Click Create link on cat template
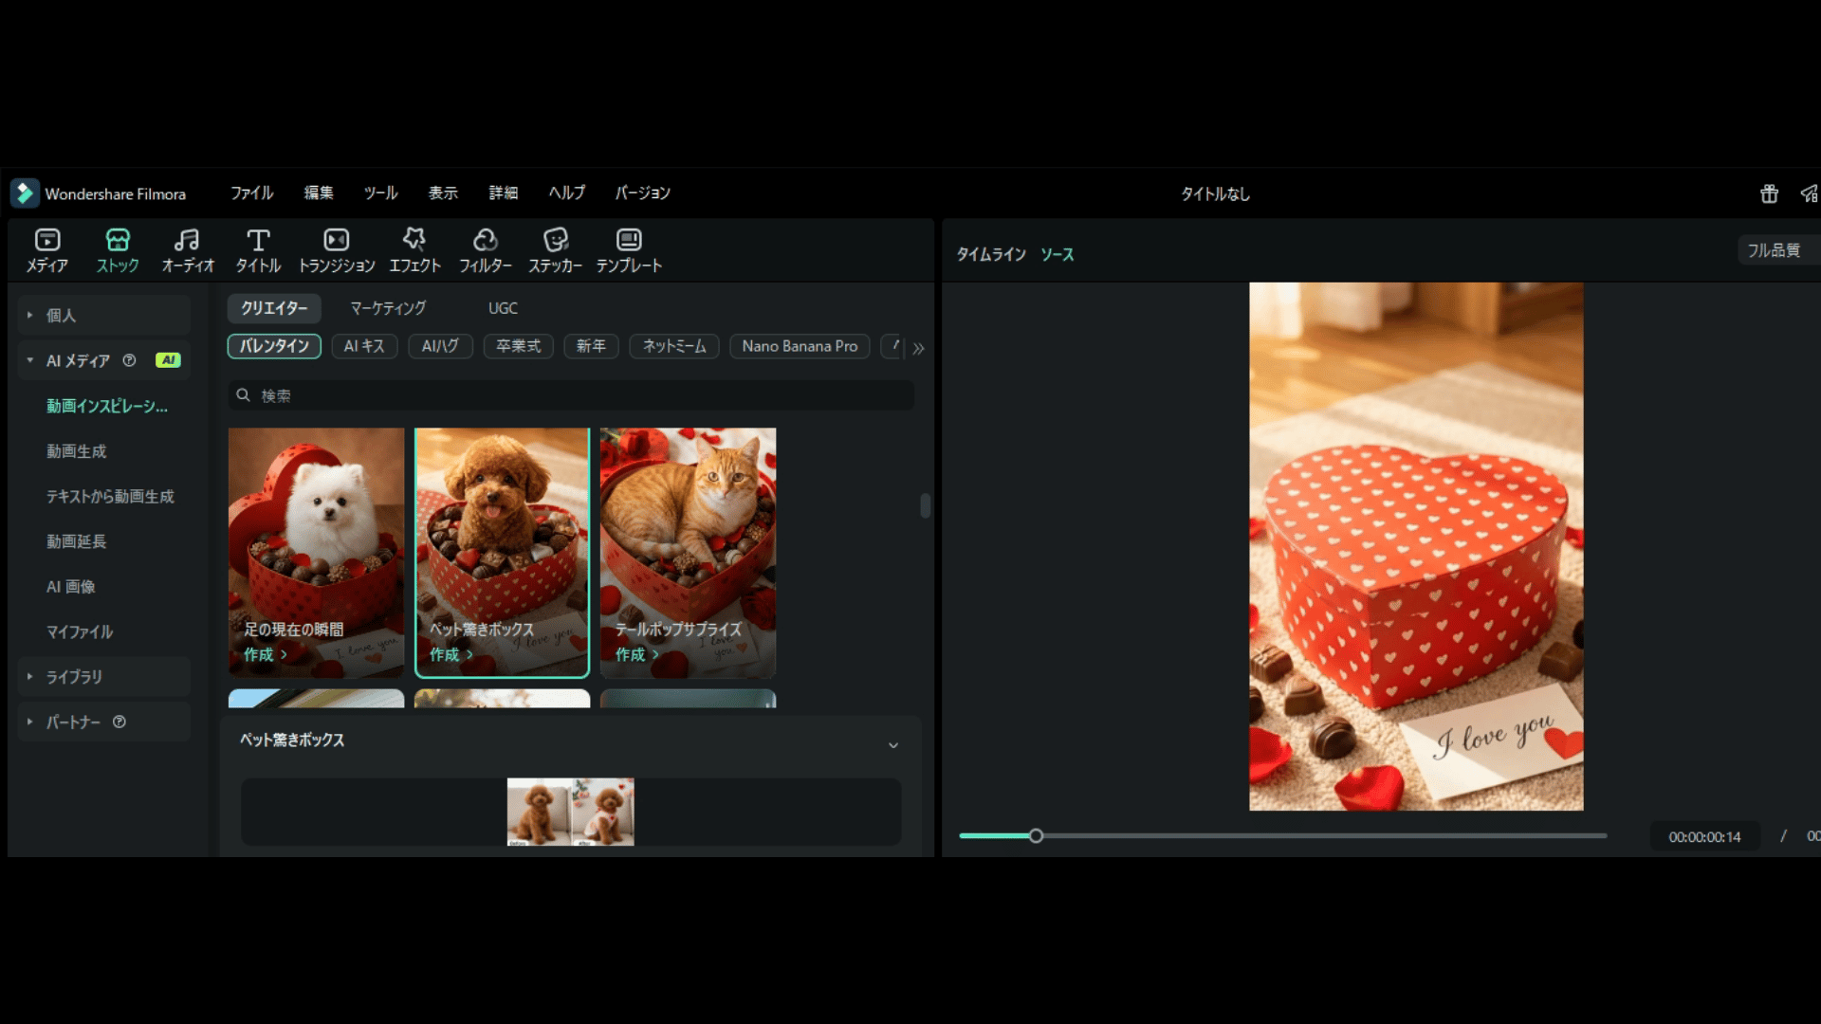Screen dimensions: 1821x1024 click(635, 654)
